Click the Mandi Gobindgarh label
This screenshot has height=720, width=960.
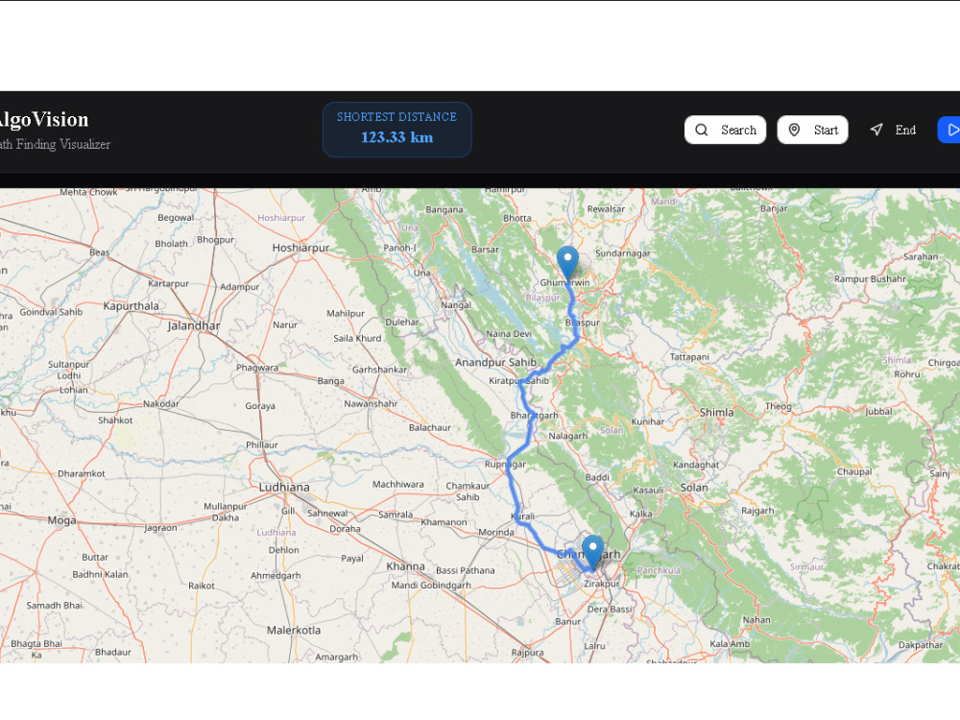coord(431,586)
